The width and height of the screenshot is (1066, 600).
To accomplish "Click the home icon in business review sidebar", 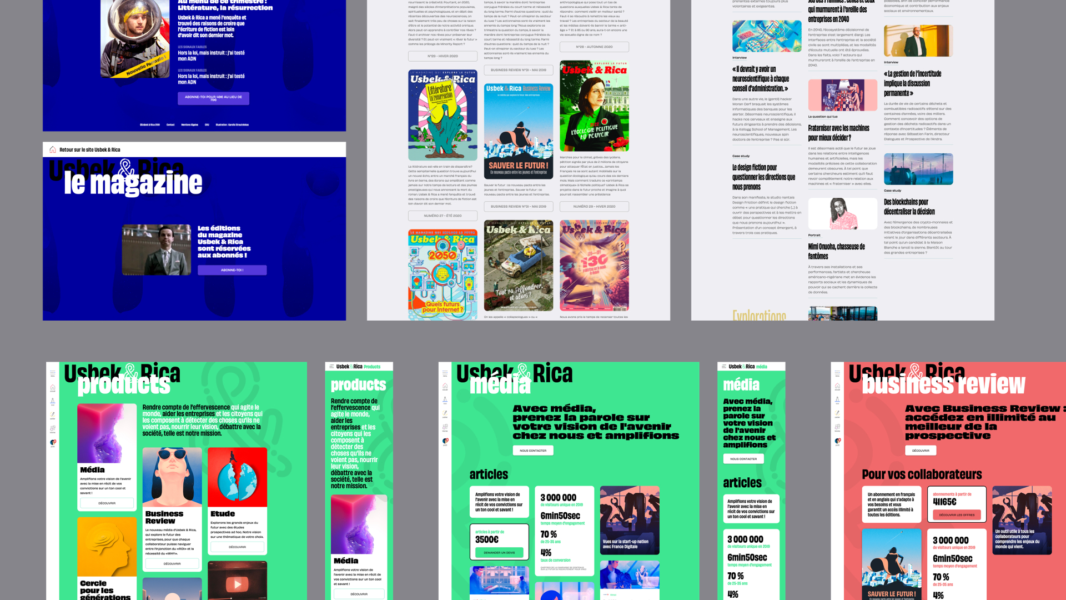I will point(837,386).
